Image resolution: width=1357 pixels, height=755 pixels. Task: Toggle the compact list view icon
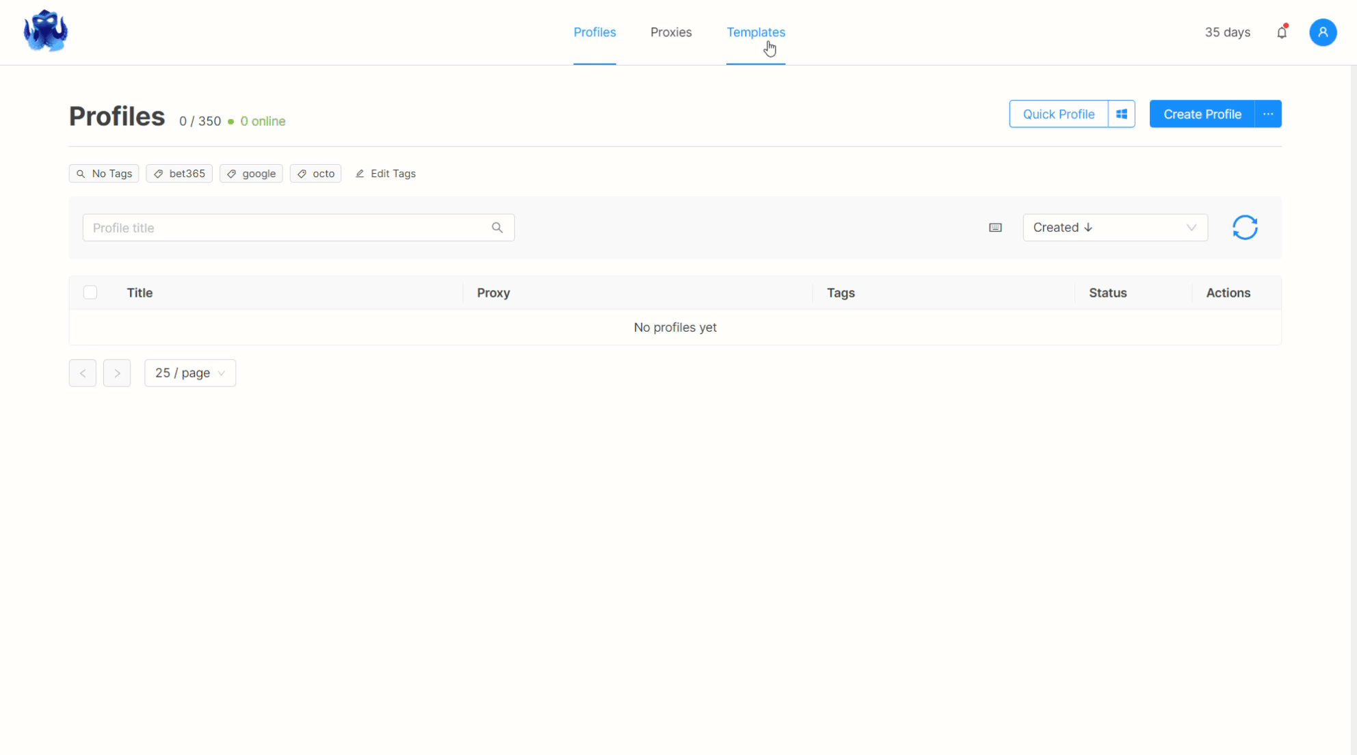(x=995, y=228)
